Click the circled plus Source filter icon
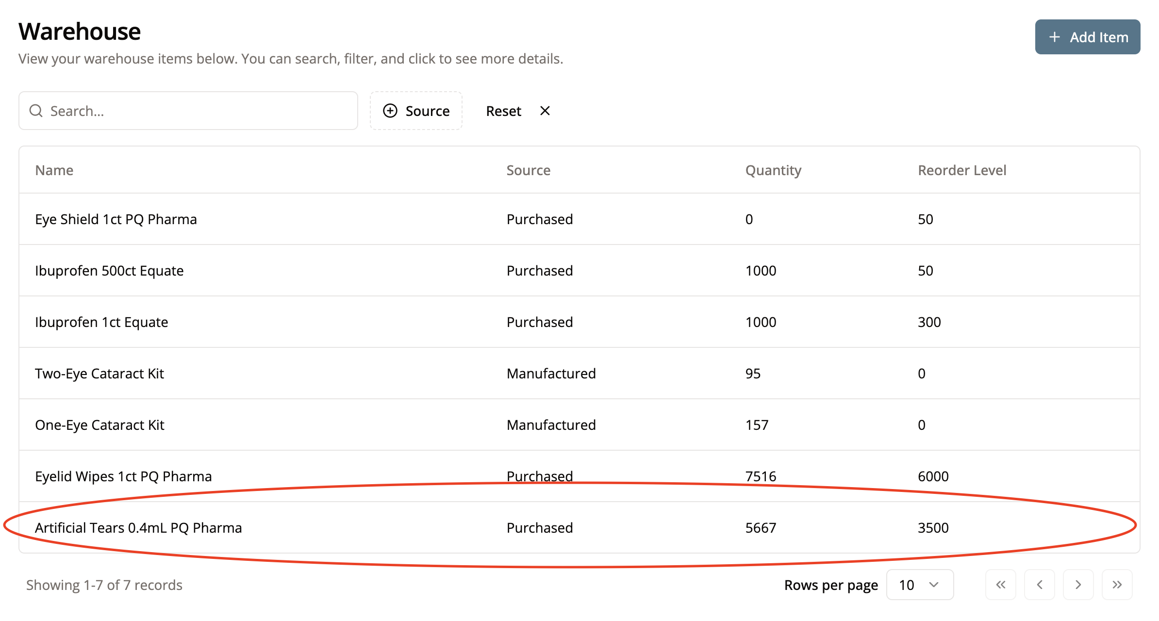This screenshot has width=1159, height=621. (390, 111)
